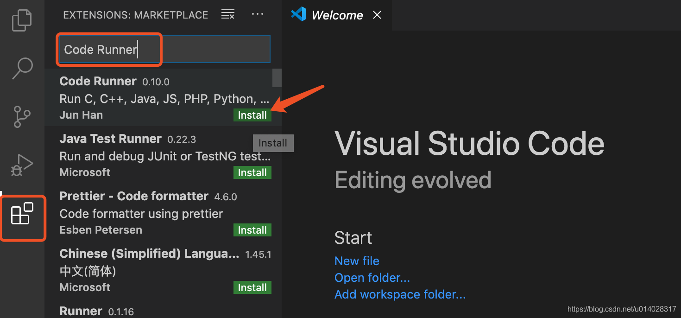Close the Welcome tab
681x318 pixels.
pyautogui.click(x=377, y=15)
